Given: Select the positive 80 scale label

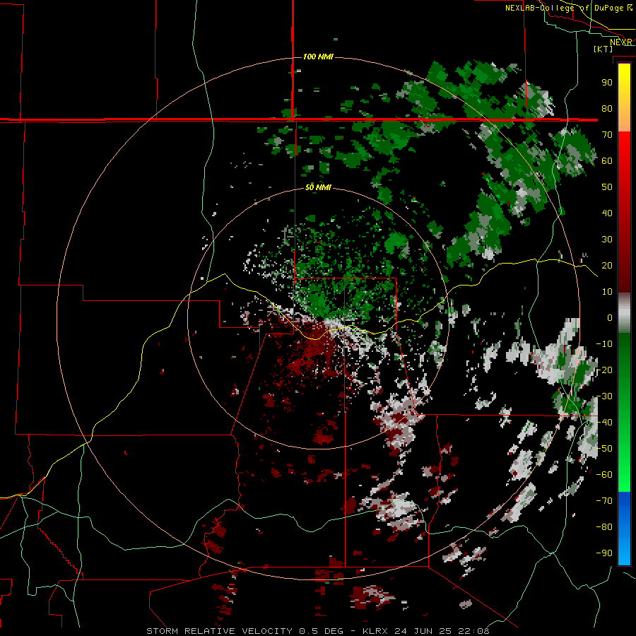Looking at the screenshot, I should point(607,108).
